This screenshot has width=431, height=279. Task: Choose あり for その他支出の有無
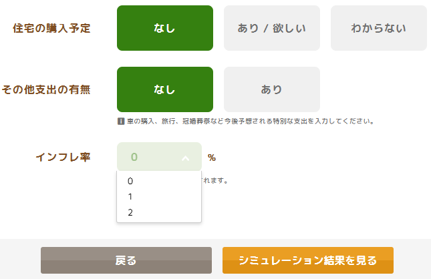point(272,89)
